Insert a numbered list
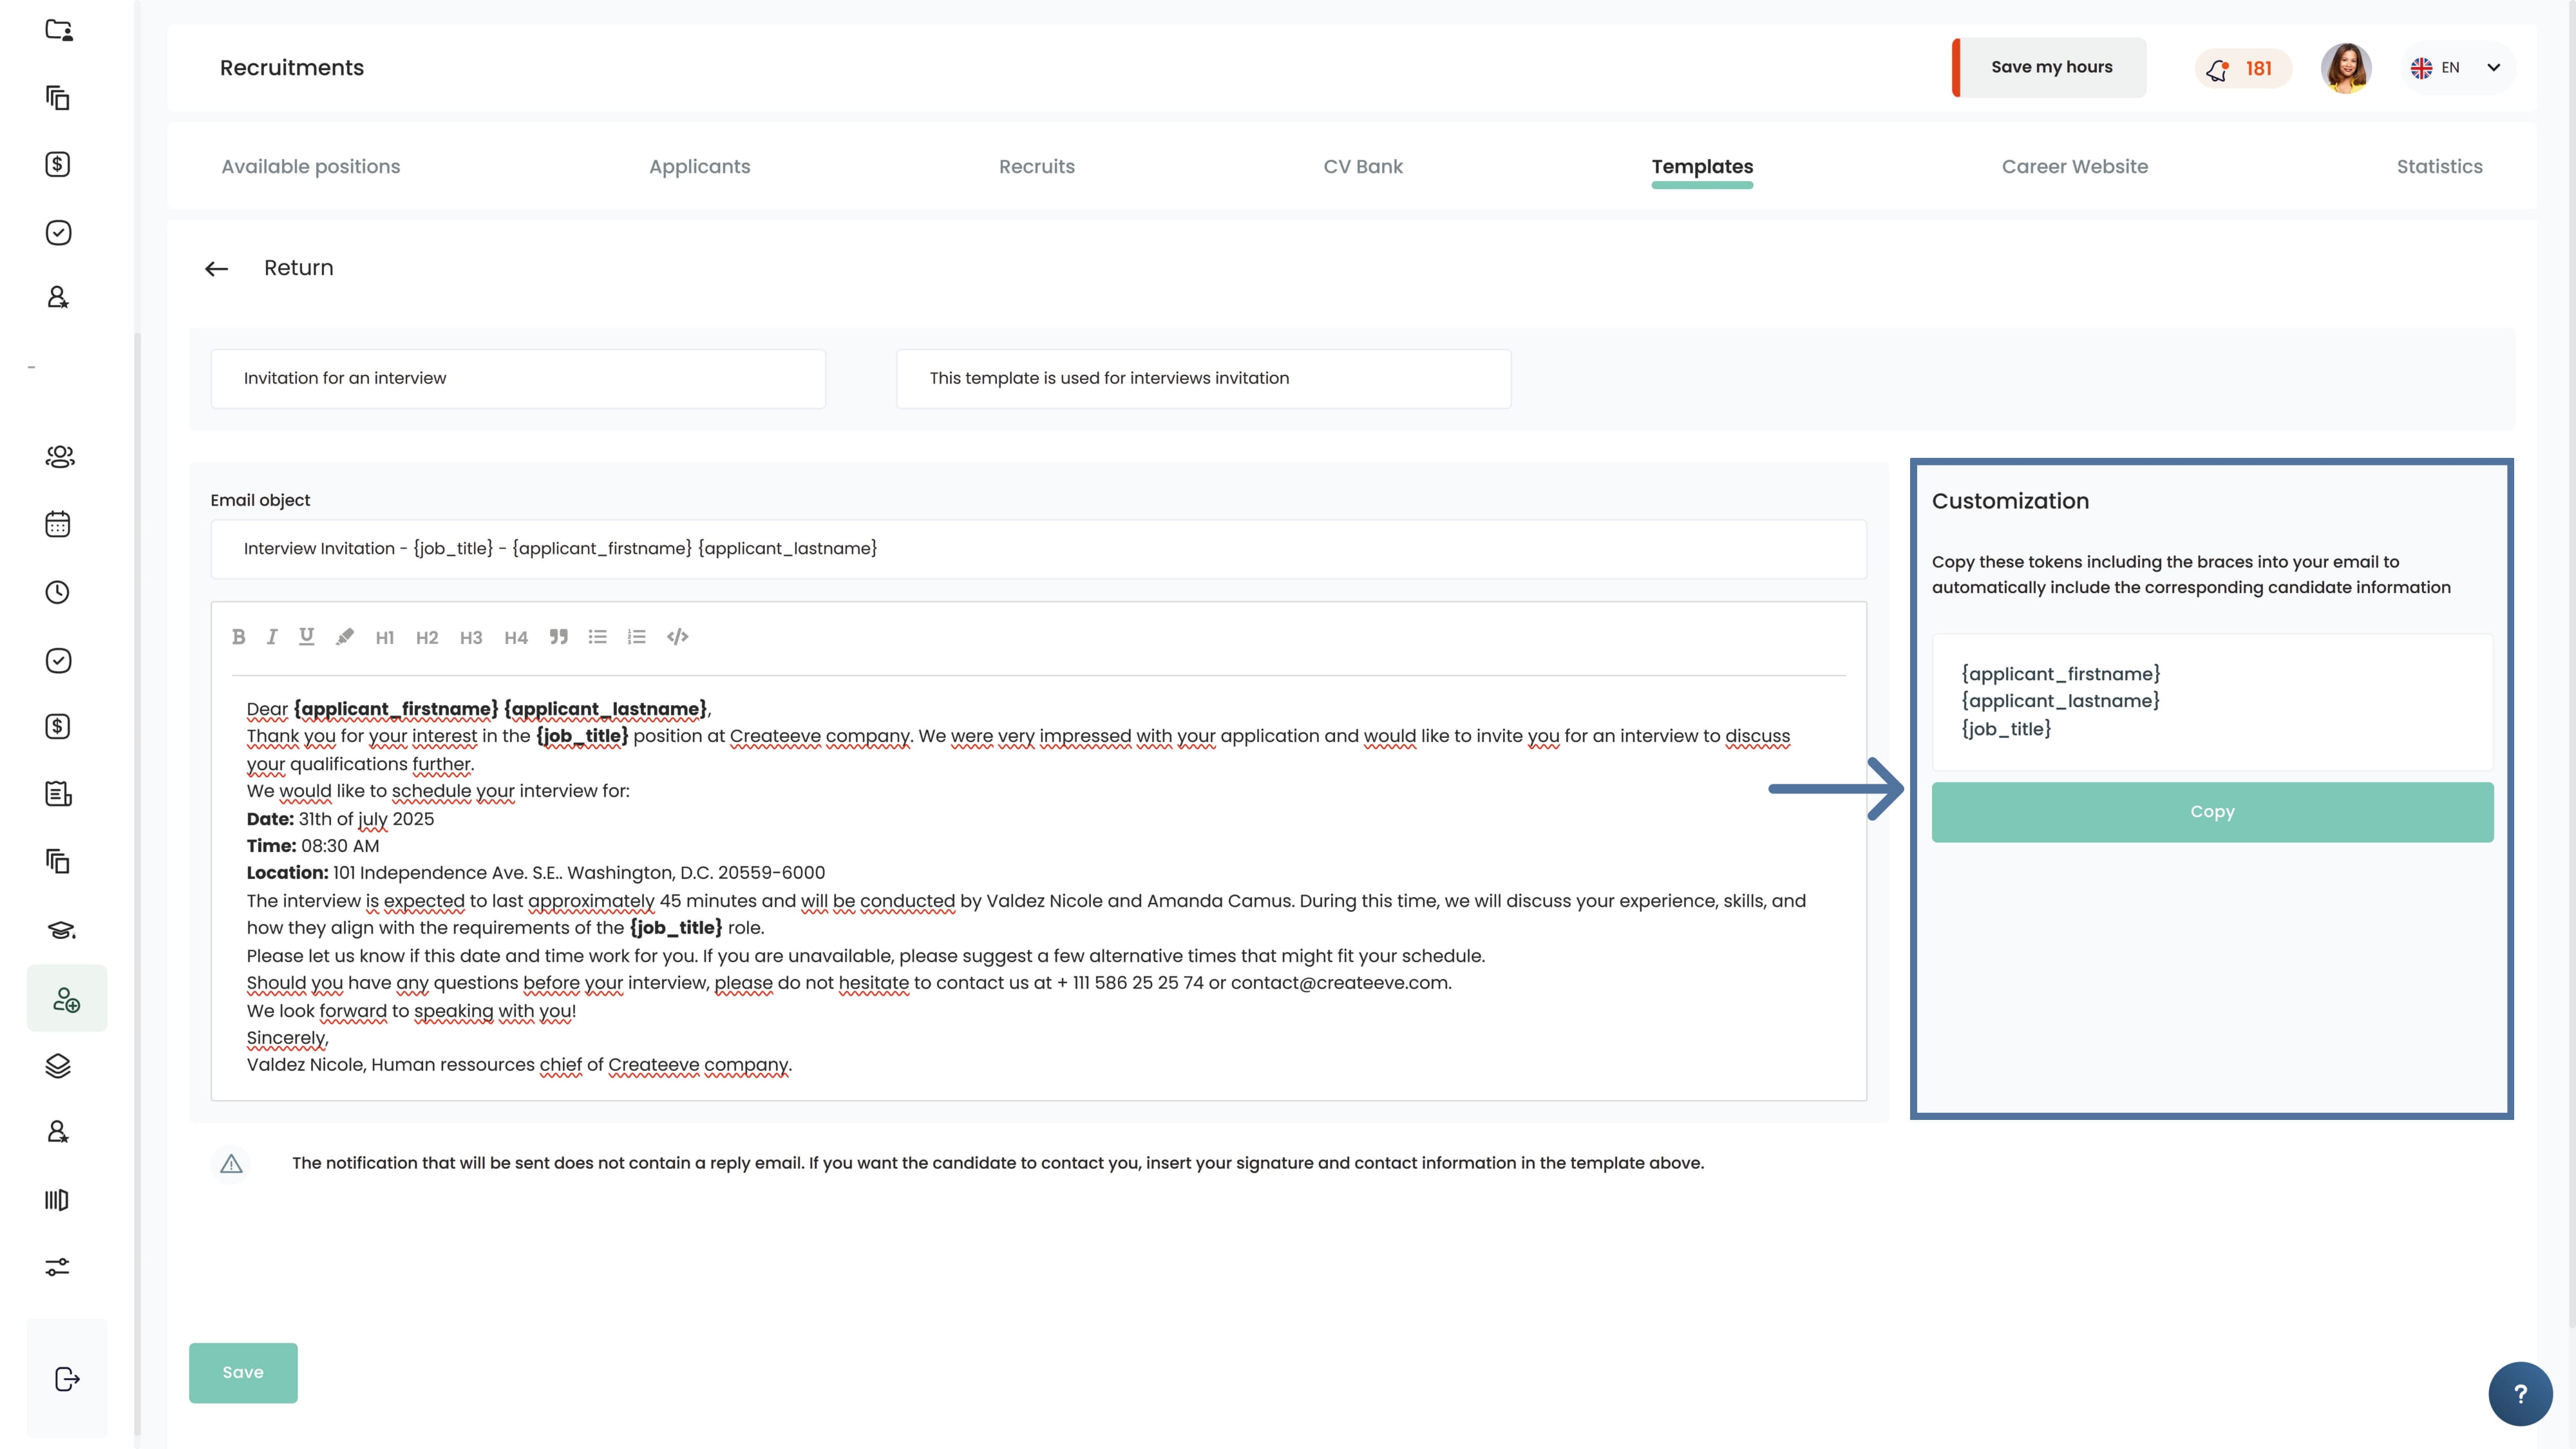Viewport: 2576px width, 1449px height. [637, 637]
